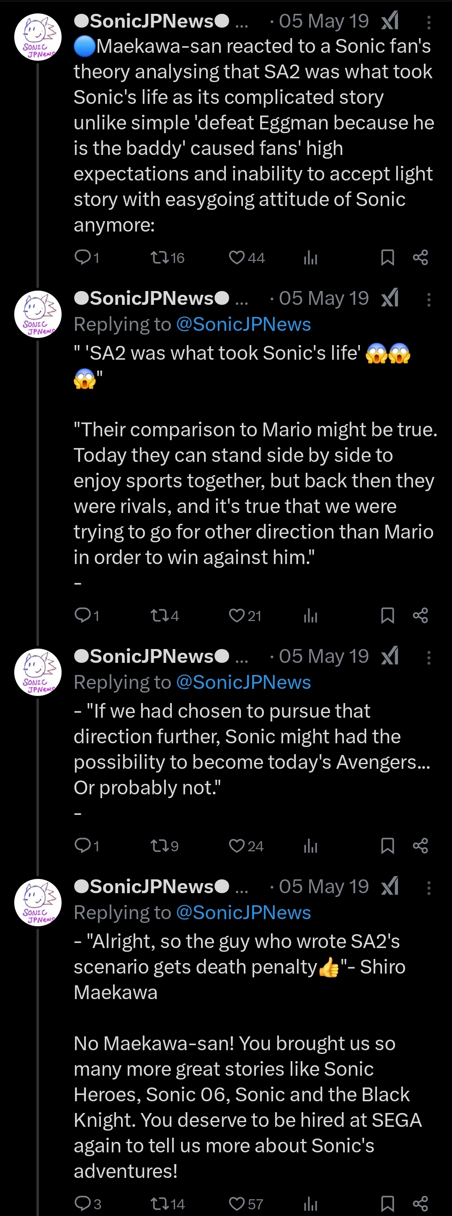Bookmark the first Maekawa-san tweet
Image resolution: width=452 pixels, height=1216 pixels.
tap(387, 257)
